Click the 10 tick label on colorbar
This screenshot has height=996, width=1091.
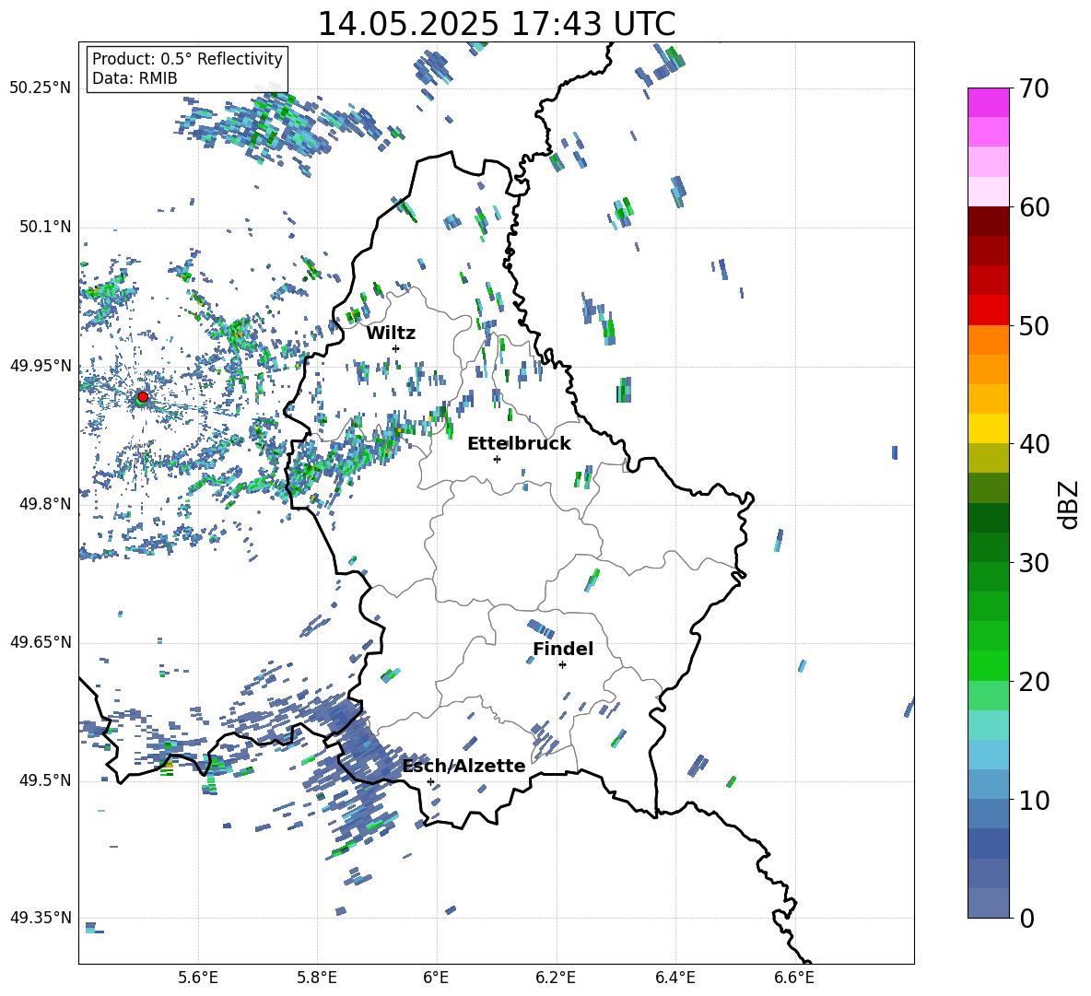pos(1033,801)
